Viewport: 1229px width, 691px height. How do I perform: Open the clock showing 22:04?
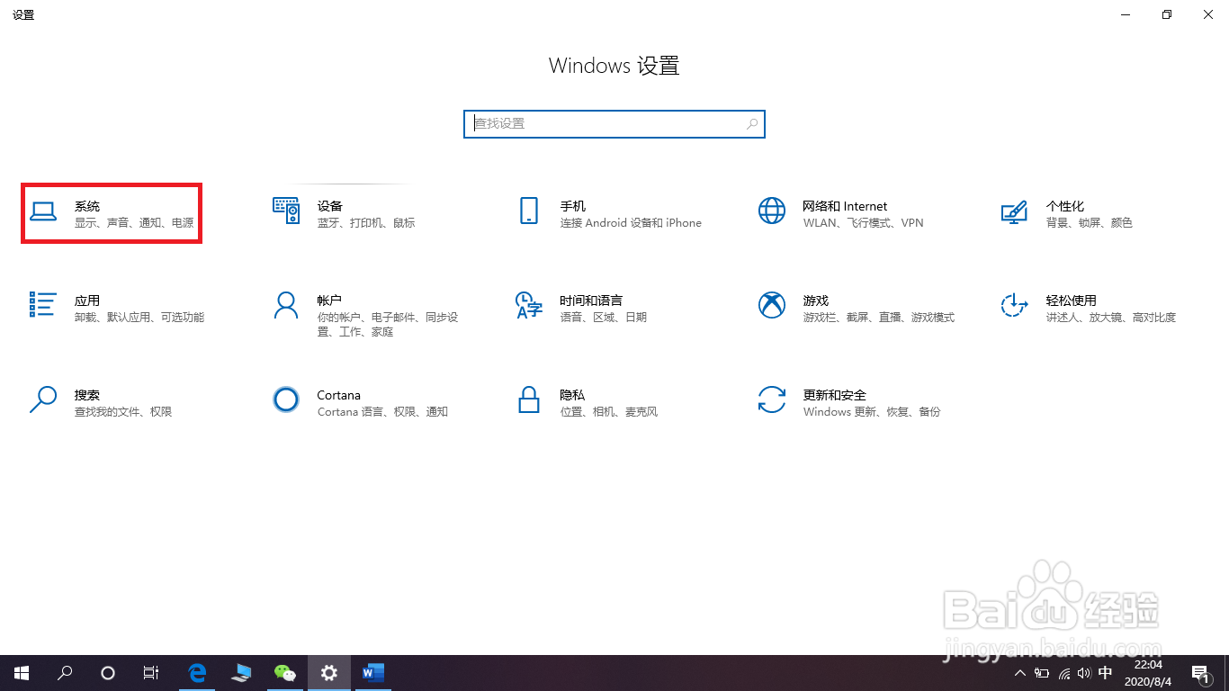point(1148,672)
